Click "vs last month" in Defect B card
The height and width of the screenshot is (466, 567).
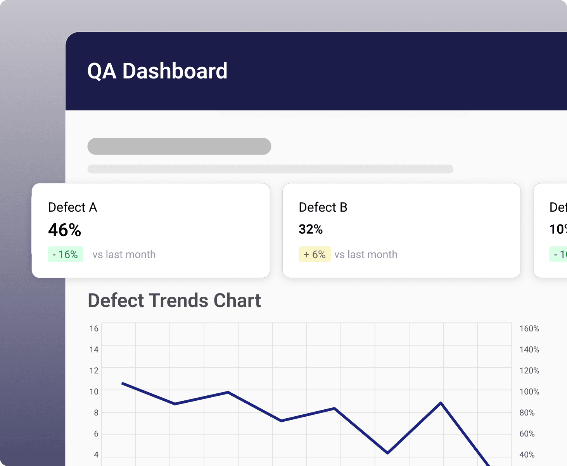point(366,254)
